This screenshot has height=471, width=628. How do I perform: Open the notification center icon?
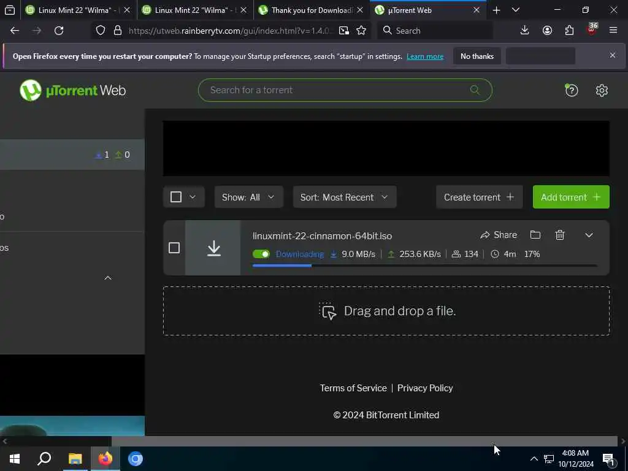[608, 459]
